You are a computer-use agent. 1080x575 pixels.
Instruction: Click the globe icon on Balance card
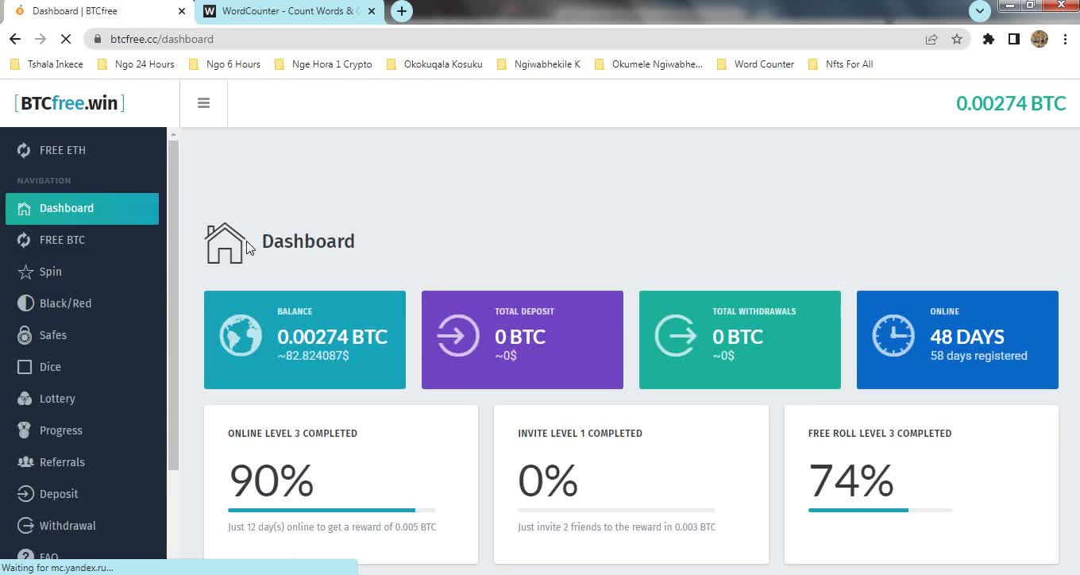241,335
